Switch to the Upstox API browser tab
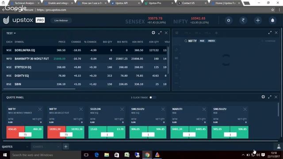 [x=126, y=3]
